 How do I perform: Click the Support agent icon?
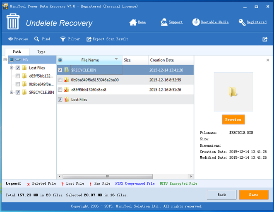pyautogui.click(x=164, y=22)
